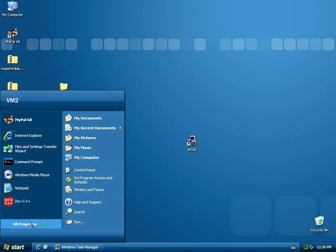336x252 pixels.
Task: Open My Pictures folder
Action: click(94, 138)
